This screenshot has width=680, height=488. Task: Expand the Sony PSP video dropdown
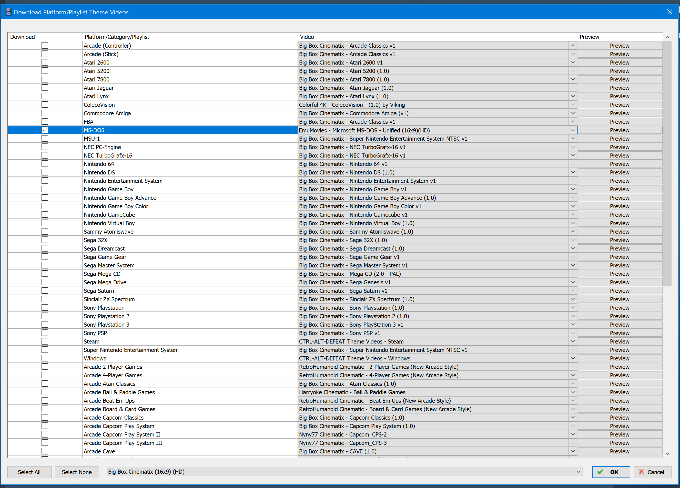tap(573, 333)
